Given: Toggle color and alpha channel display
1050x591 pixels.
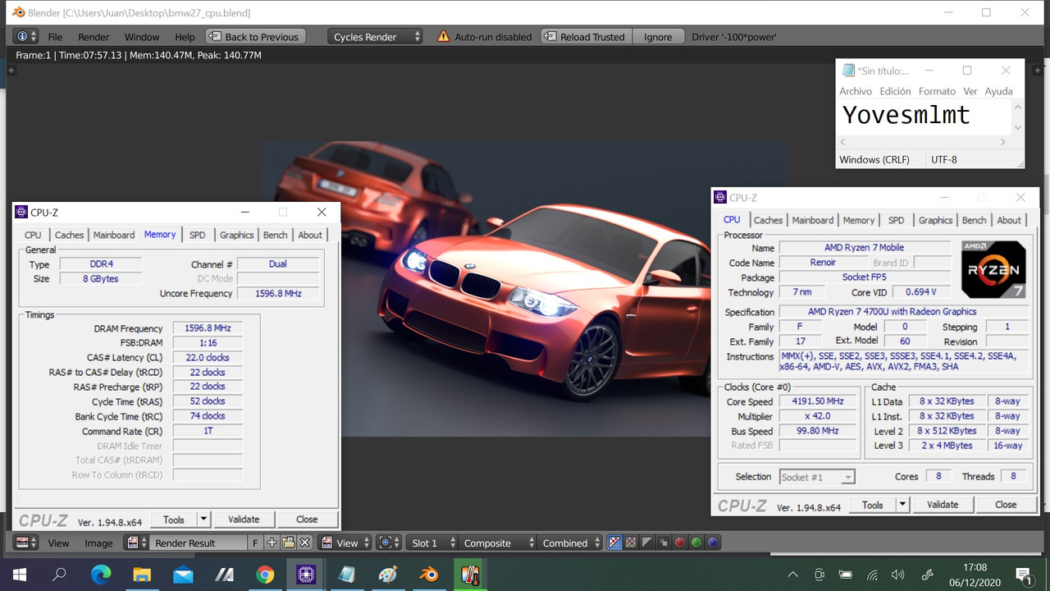Looking at the screenshot, I should pyautogui.click(x=614, y=543).
